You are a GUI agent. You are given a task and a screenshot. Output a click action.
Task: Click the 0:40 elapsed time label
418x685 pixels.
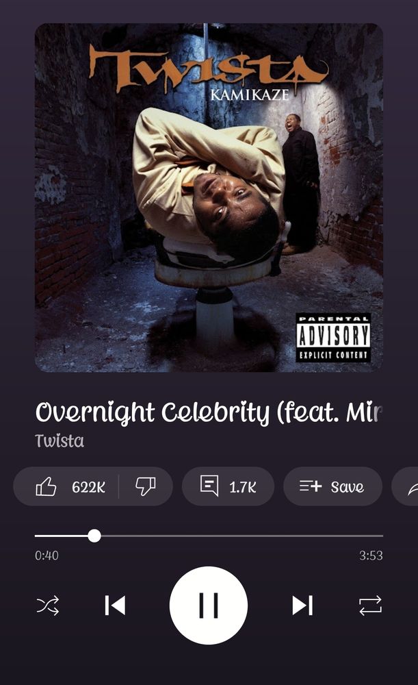47,556
